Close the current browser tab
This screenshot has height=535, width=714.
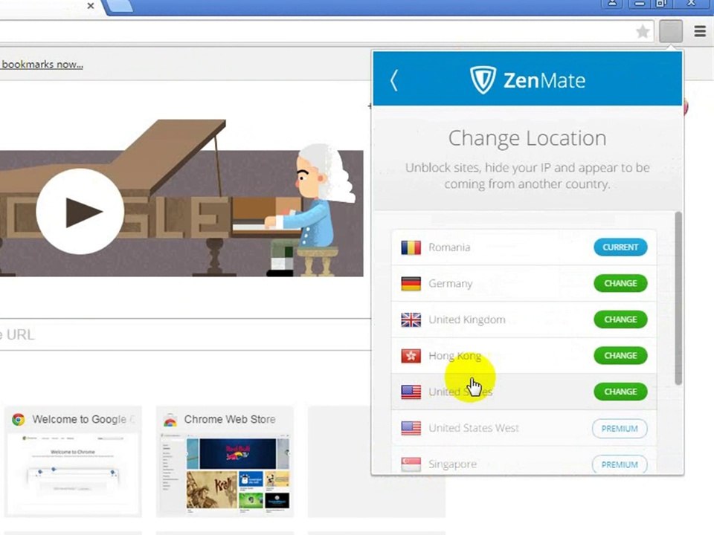tap(91, 5)
